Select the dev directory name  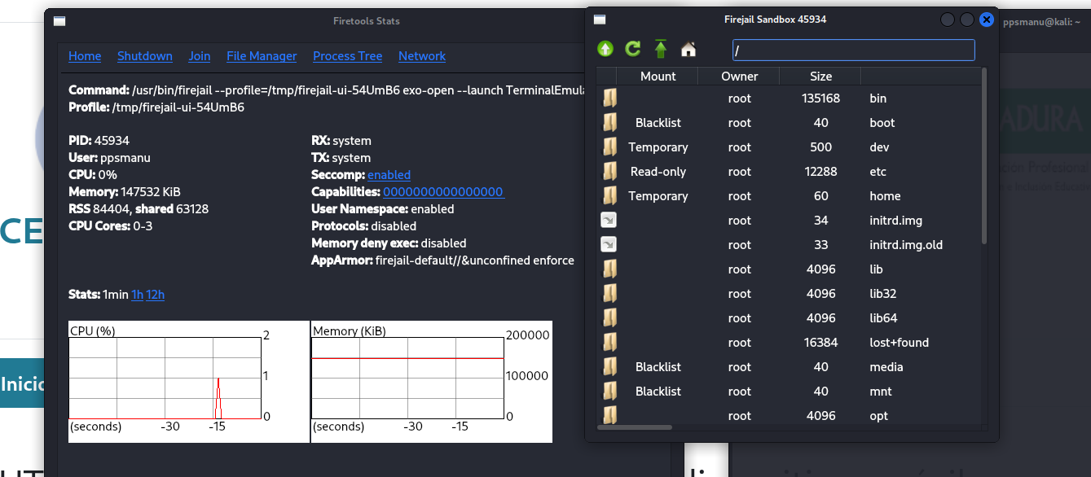pos(879,147)
